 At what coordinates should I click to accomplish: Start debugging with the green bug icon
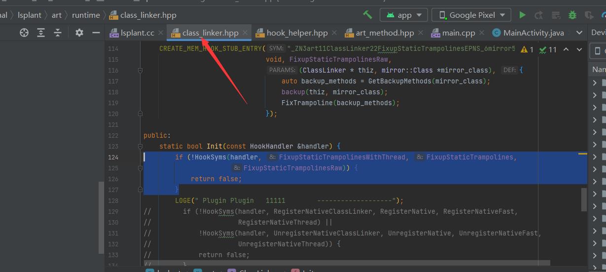point(572,15)
